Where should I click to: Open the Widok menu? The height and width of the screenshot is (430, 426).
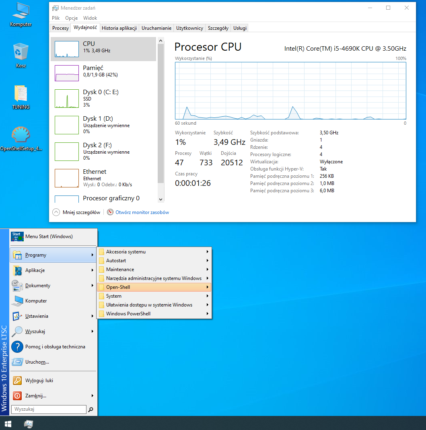[90, 18]
